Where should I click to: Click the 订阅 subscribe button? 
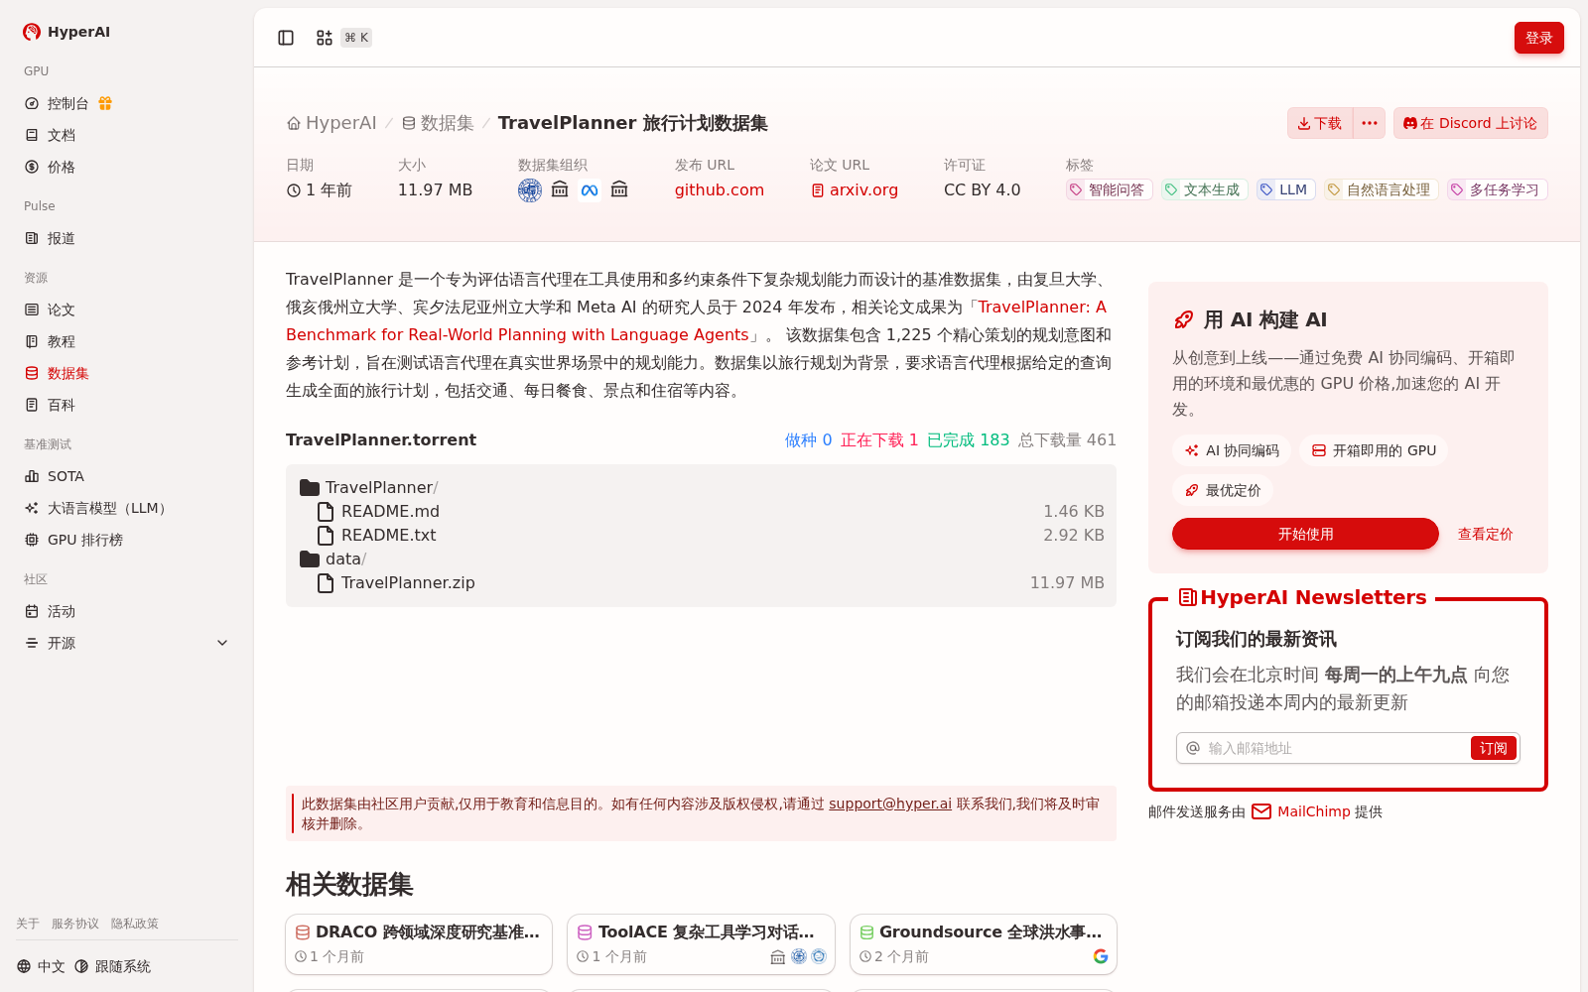coord(1493,748)
